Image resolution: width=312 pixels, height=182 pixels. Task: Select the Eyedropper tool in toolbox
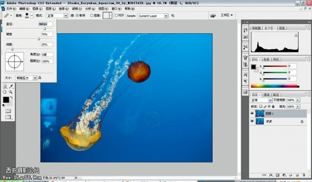pyautogui.click(x=11, y=87)
